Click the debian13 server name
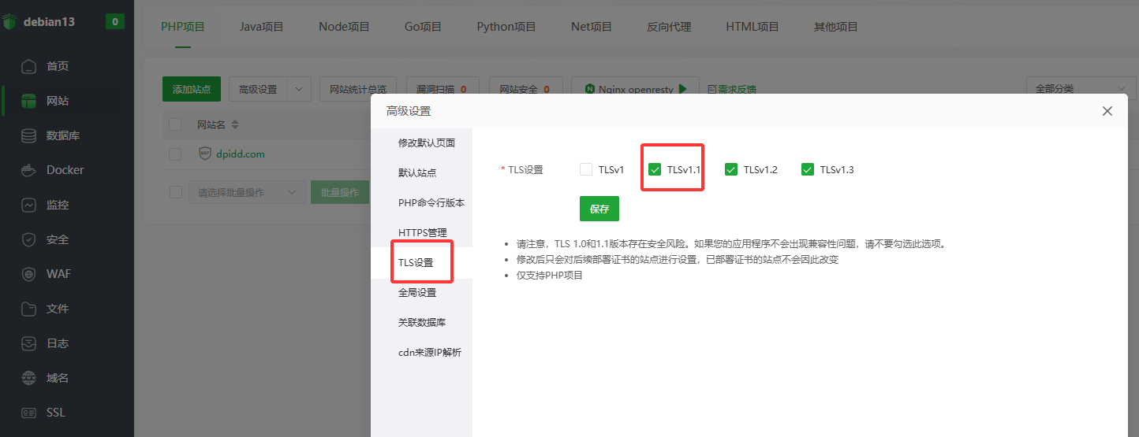Viewport: 1139px width, 437px height. click(x=49, y=21)
